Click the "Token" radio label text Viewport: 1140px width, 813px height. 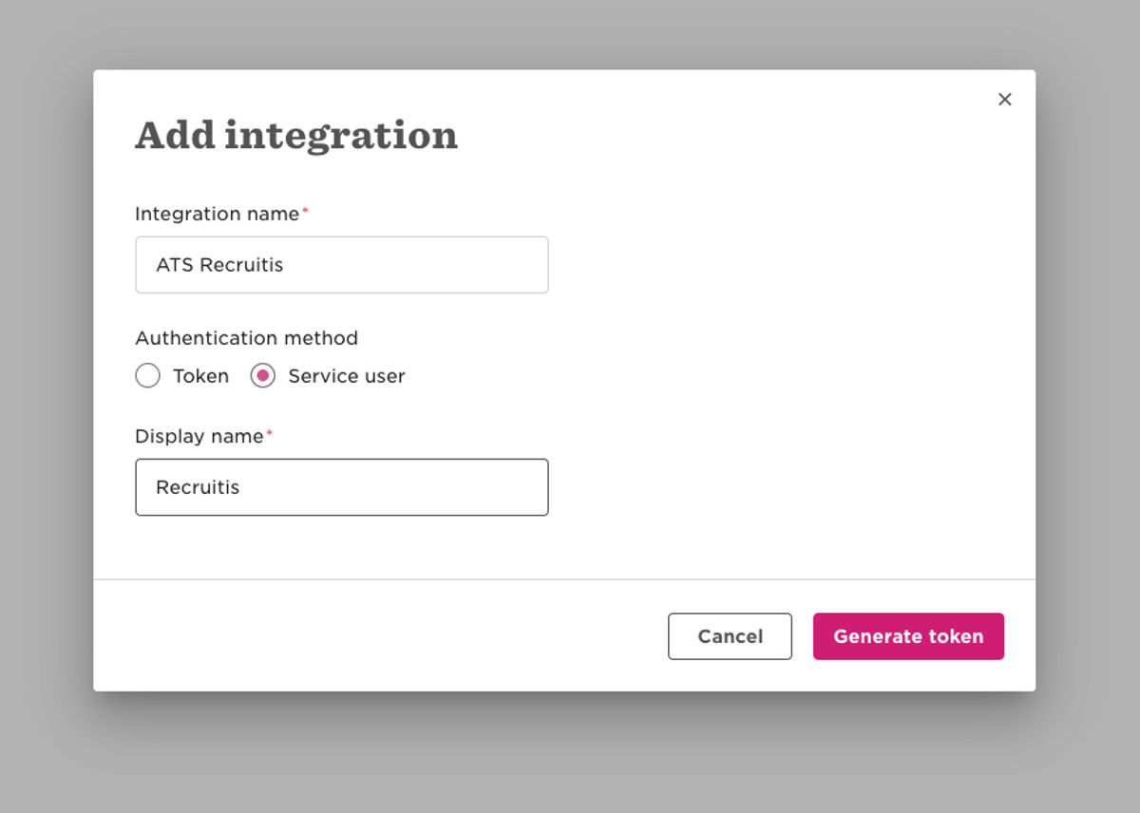pyautogui.click(x=200, y=376)
